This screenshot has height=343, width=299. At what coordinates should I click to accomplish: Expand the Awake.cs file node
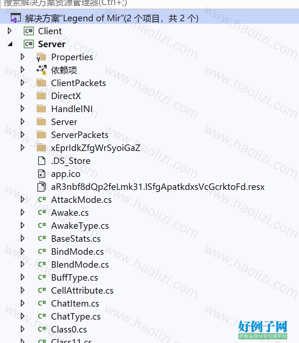(23, 213)
